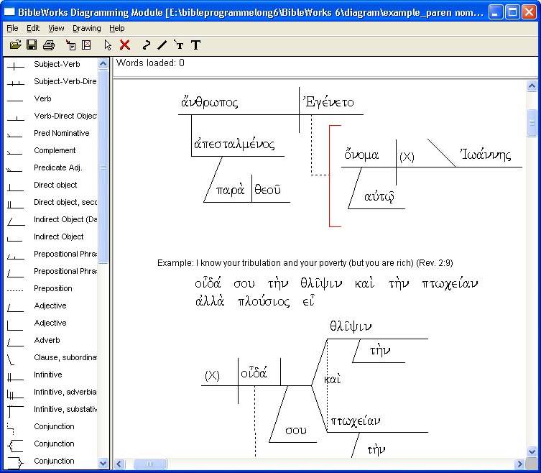Minimize the BibleWorks Diagramming window
Viewport: 541px width, 473px height.
(496, 12)
